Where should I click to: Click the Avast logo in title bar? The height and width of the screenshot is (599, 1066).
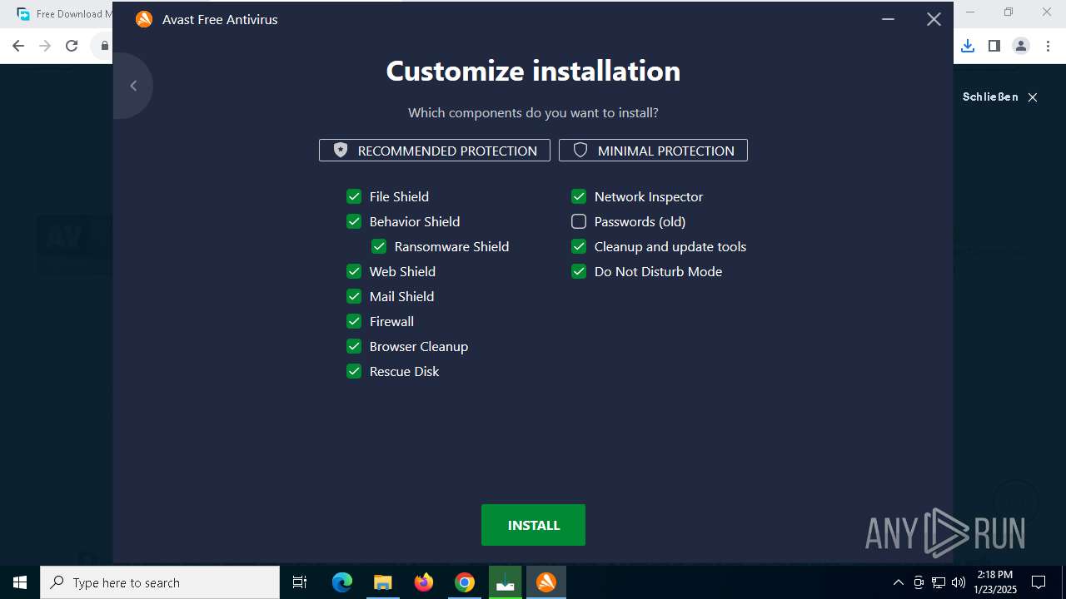[x=144, y=19]
